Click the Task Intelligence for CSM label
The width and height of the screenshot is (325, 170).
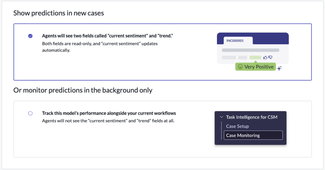[252, 117]
